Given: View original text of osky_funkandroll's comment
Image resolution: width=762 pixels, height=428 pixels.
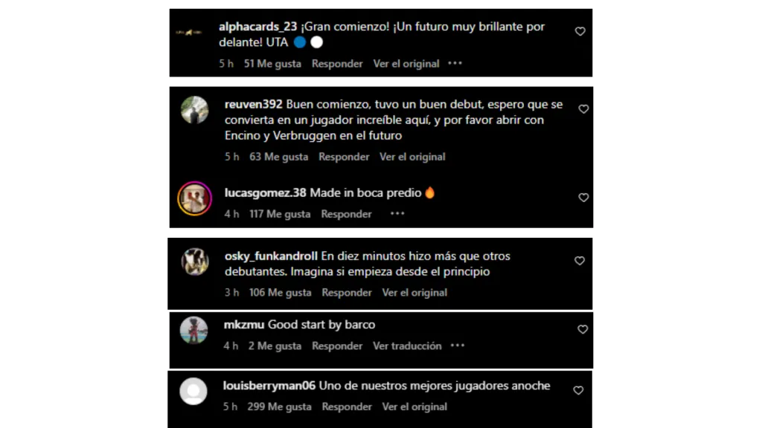Looking at the screenshot, I should click(x=414, y=293).
